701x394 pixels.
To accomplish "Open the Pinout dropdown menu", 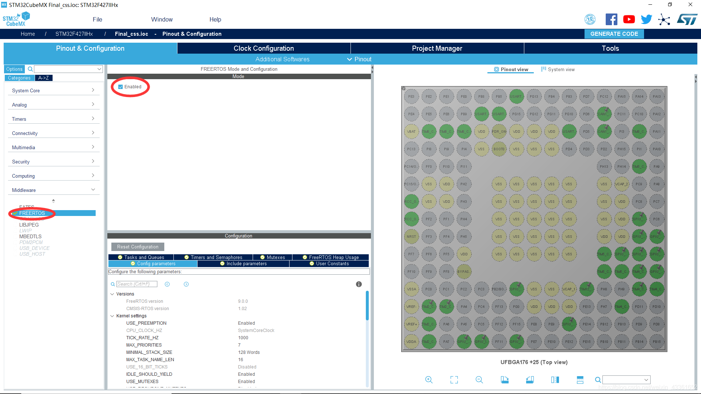I will pos(359,59).
